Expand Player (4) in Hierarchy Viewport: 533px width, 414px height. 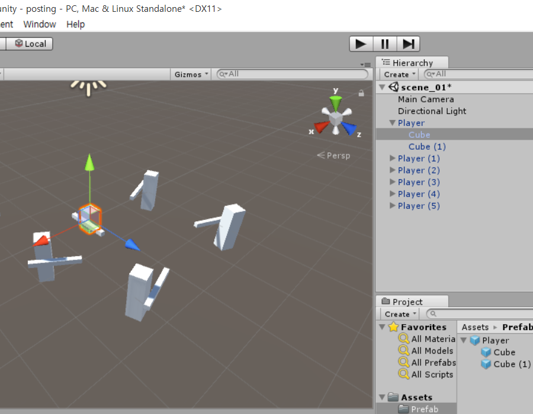(x=392, y=194)
